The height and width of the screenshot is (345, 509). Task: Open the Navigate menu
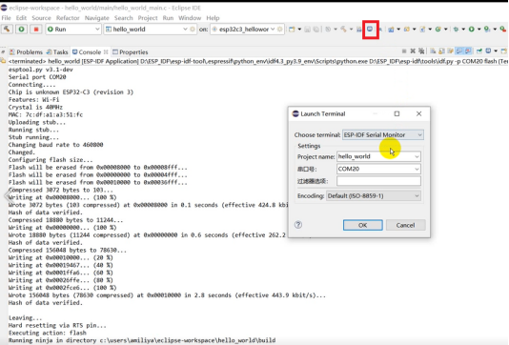coord(96,18)
